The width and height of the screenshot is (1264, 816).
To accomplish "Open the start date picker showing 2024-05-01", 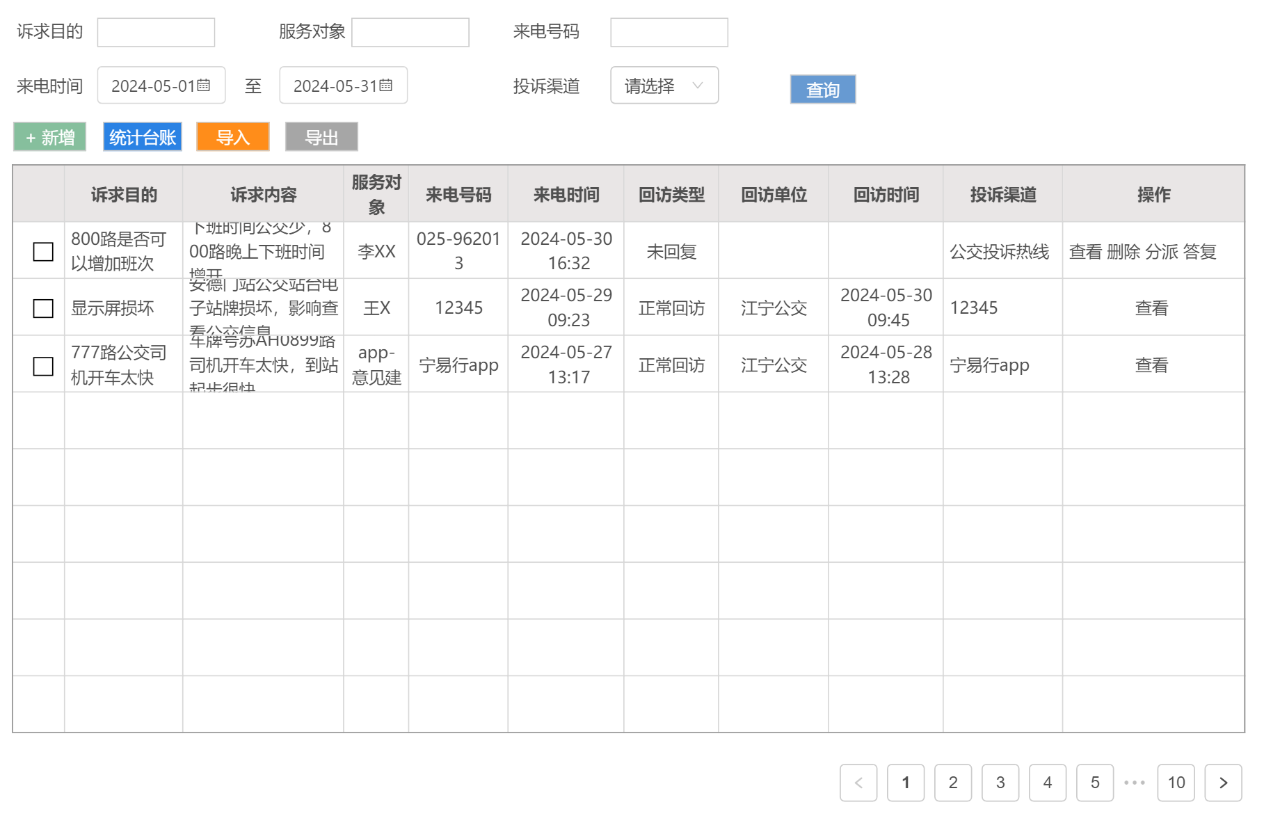I will (161, 85).
